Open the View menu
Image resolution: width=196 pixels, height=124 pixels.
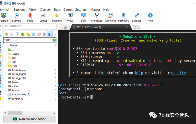32,9
